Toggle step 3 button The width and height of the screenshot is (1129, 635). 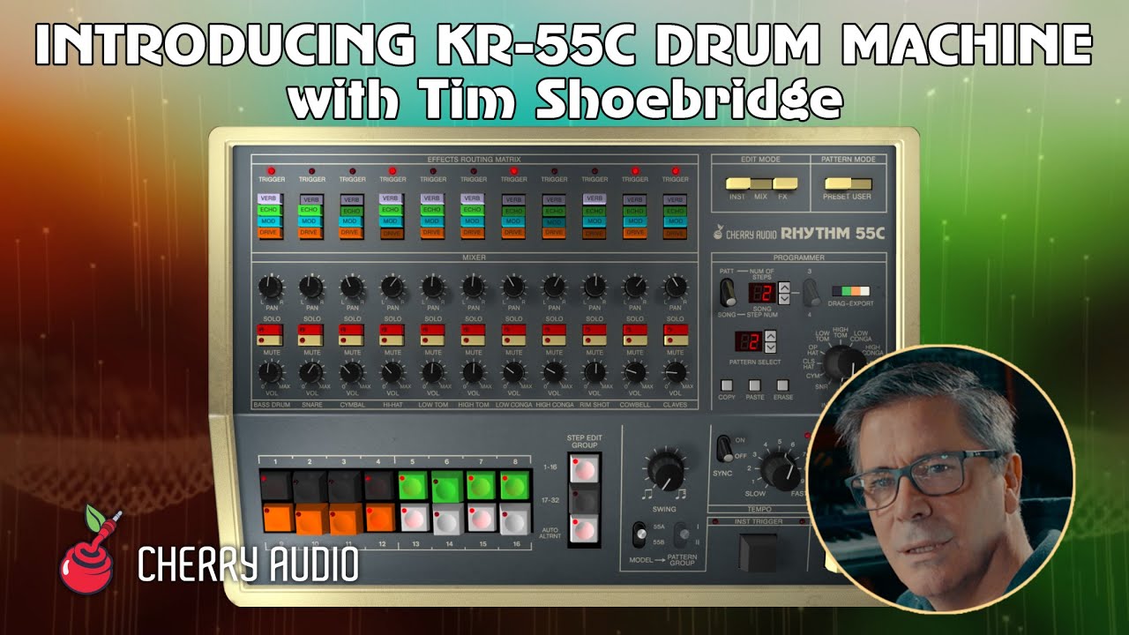coord(344,485)
